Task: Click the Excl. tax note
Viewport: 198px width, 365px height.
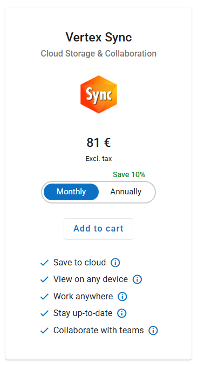Action: click(x=99, y=159)
